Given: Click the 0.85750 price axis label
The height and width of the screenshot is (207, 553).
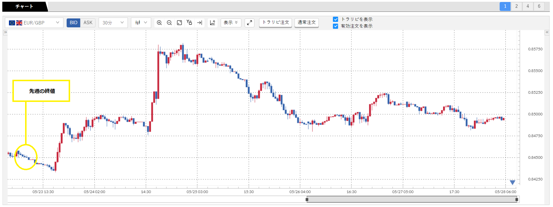Looking at the screenshot, I should tap(535, 49).
